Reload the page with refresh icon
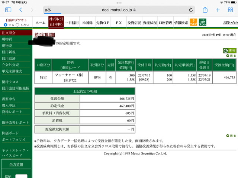Image resolution: width=238 pixels, height=178 pixels. [191, 10]
